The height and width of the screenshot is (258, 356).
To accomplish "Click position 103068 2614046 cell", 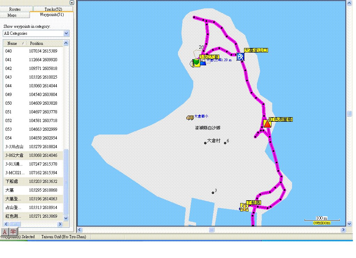I will click(43, 155).
